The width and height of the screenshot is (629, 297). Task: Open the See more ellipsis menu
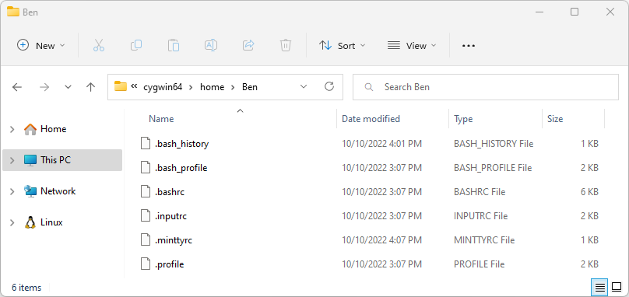click(469, 46)
